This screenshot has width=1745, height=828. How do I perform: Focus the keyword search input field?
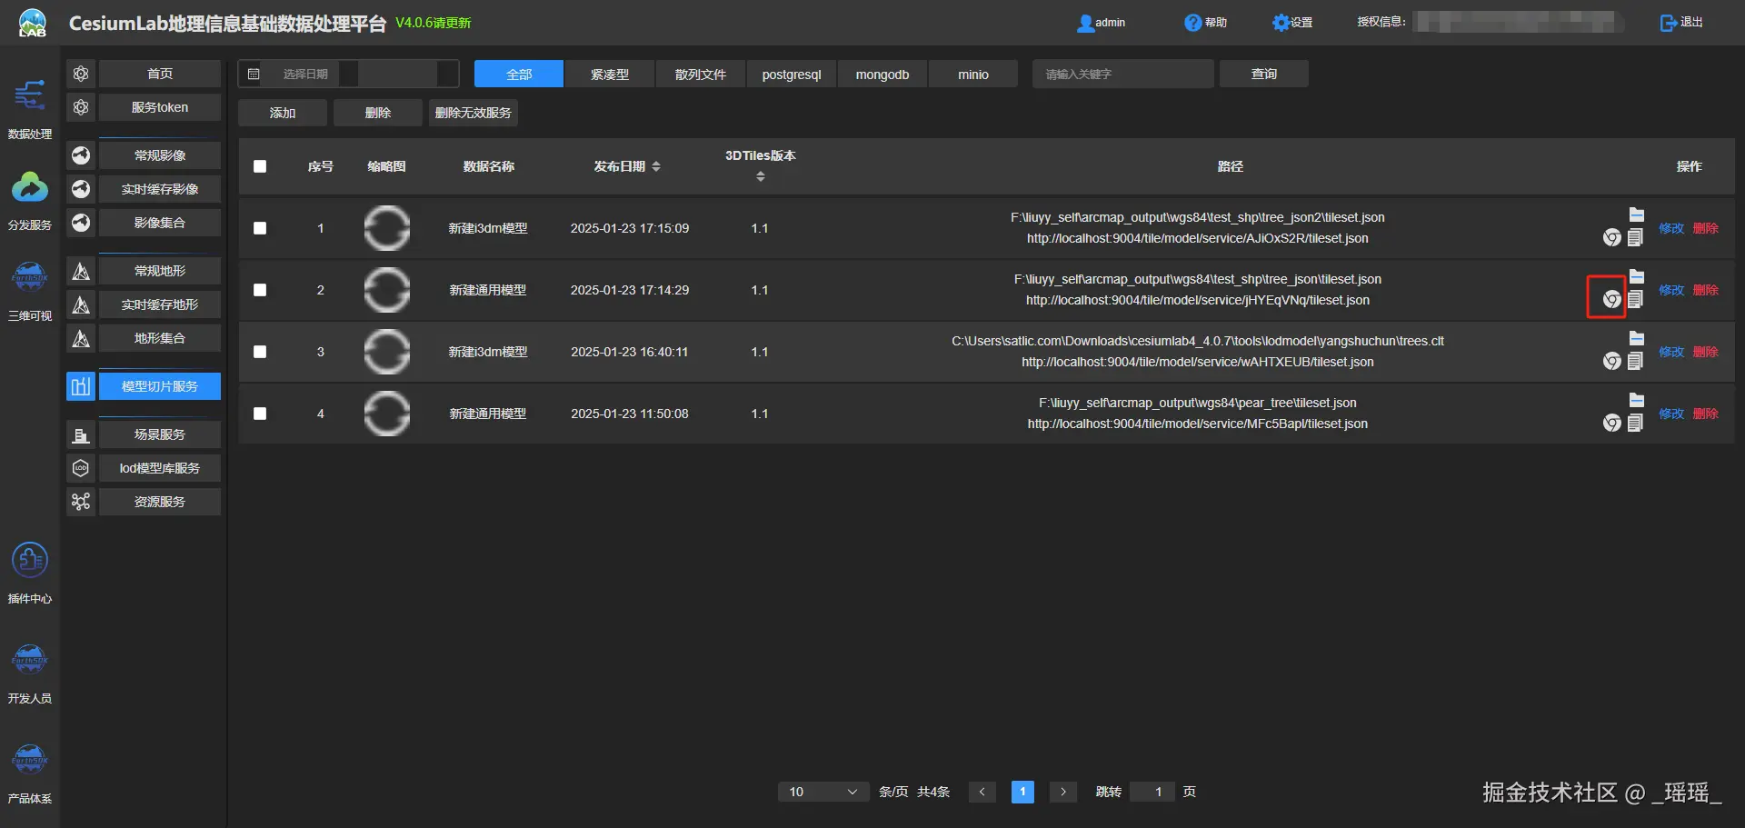[1123, 74]
